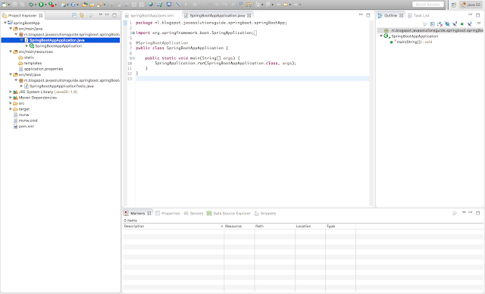
Task: Expand the target folder
Action: point(11,109)
